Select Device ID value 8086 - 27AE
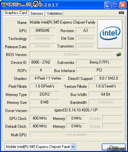This screenshot has width=128, height=152. click(41, 62)
